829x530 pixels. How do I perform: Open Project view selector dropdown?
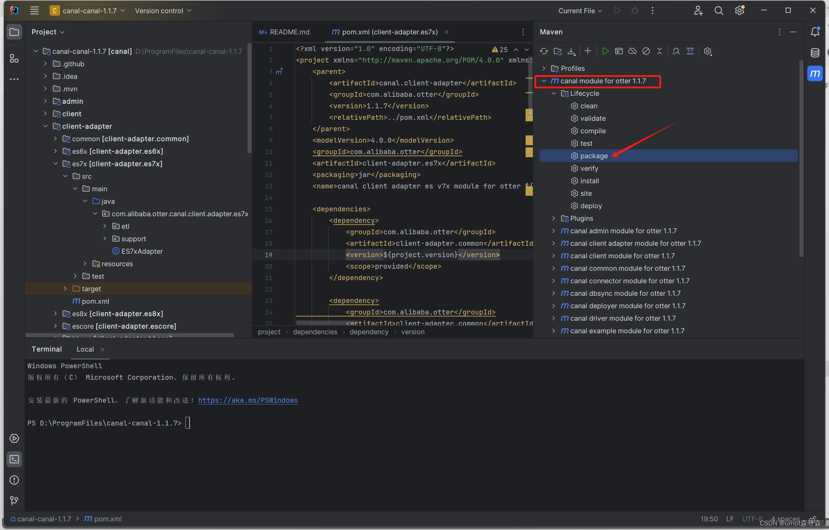(x=48, y=32)
